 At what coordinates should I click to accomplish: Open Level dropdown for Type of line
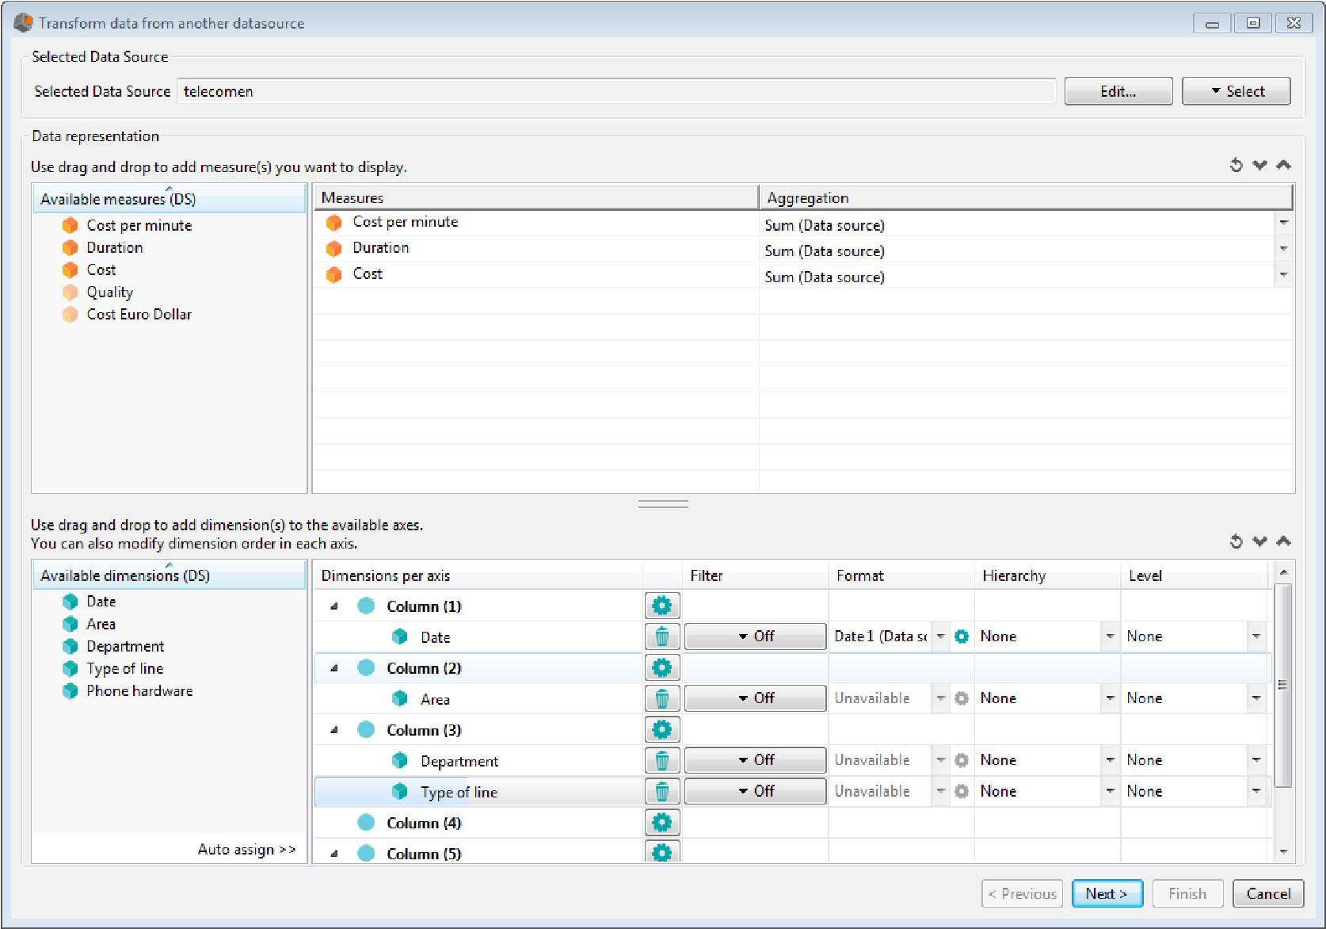coord(1256,791)
